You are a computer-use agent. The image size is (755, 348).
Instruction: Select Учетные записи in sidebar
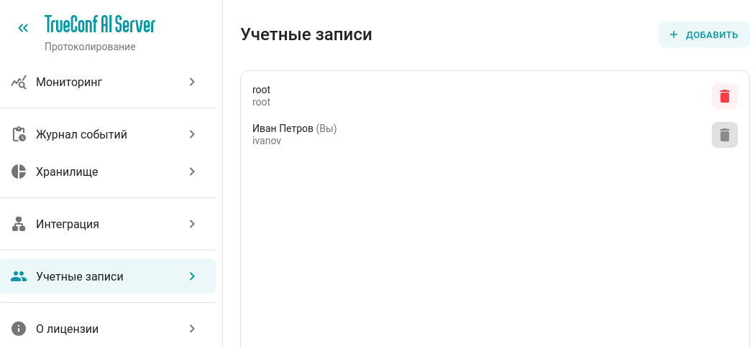pos(109,276)
